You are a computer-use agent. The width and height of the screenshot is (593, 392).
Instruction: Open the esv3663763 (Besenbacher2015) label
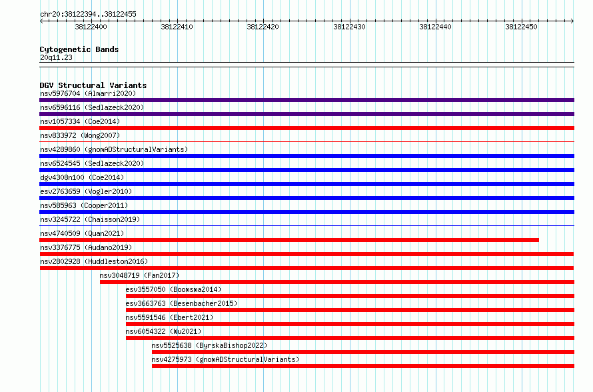(181, 303)
